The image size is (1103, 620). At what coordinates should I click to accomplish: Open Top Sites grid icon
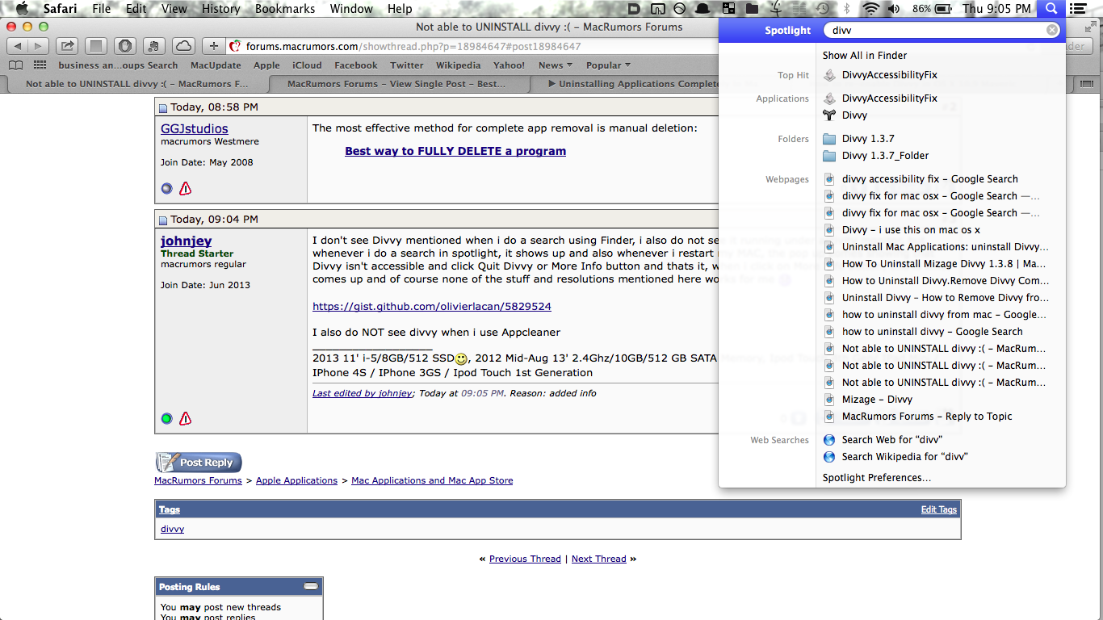click(40, 65)
